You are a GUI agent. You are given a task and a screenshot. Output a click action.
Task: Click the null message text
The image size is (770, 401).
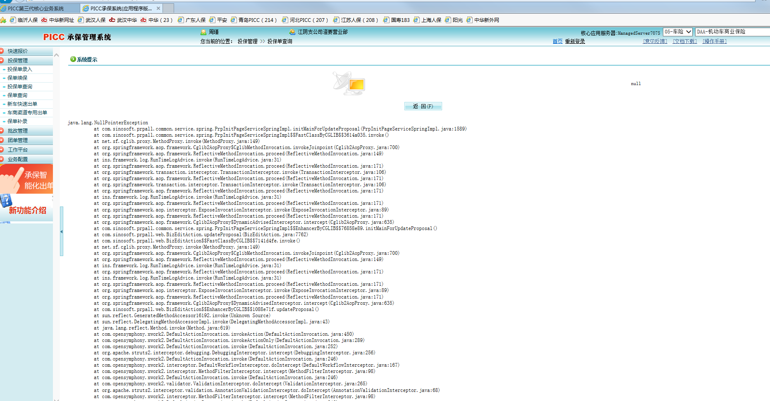point(636,84)
